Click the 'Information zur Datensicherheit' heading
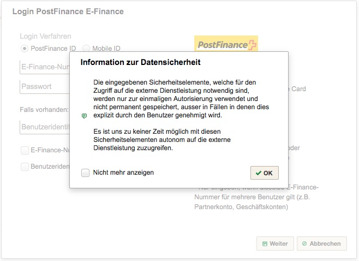The width and height of the screenshot is (359, 261). (x=140, y=62)
